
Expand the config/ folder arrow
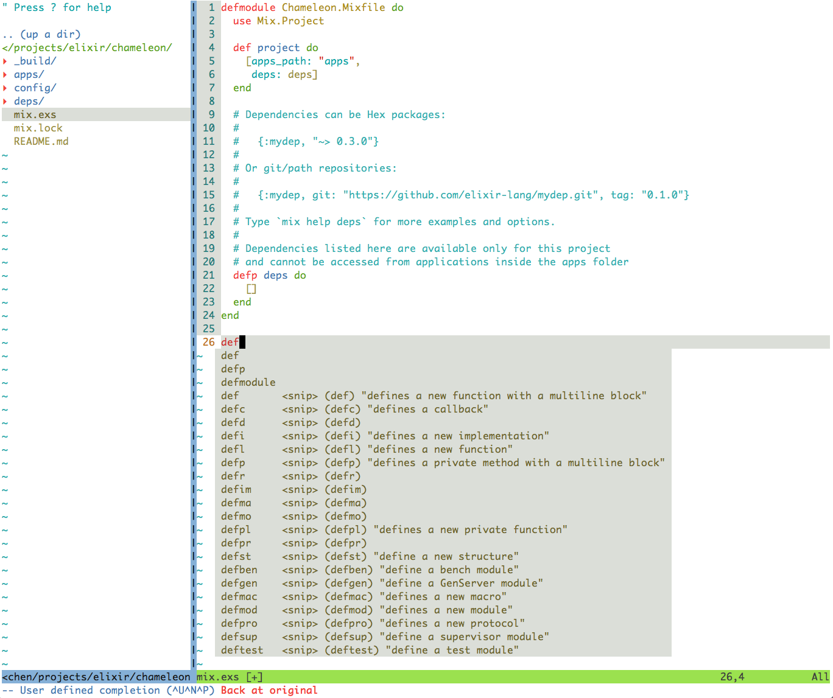pyautogui.click(x=5, y=88)
